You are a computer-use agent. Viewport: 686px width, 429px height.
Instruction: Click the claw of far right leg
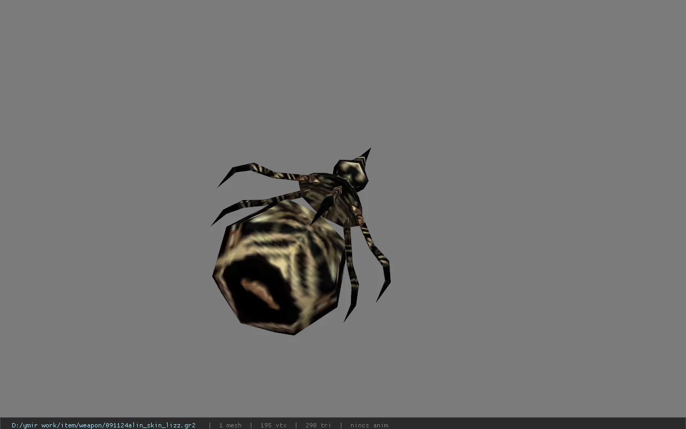pos(383,290)
